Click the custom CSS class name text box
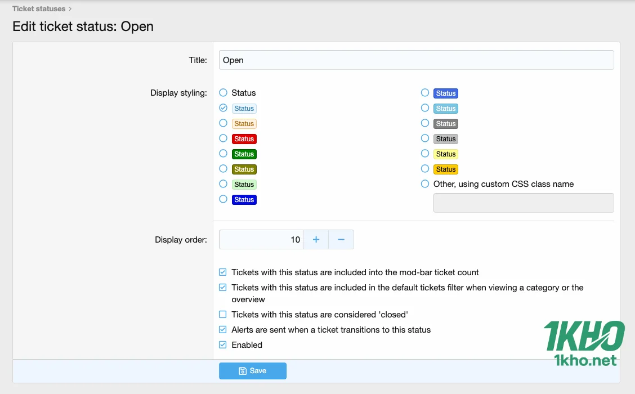This screenshot has width=635, height=394. coord(523,203)
